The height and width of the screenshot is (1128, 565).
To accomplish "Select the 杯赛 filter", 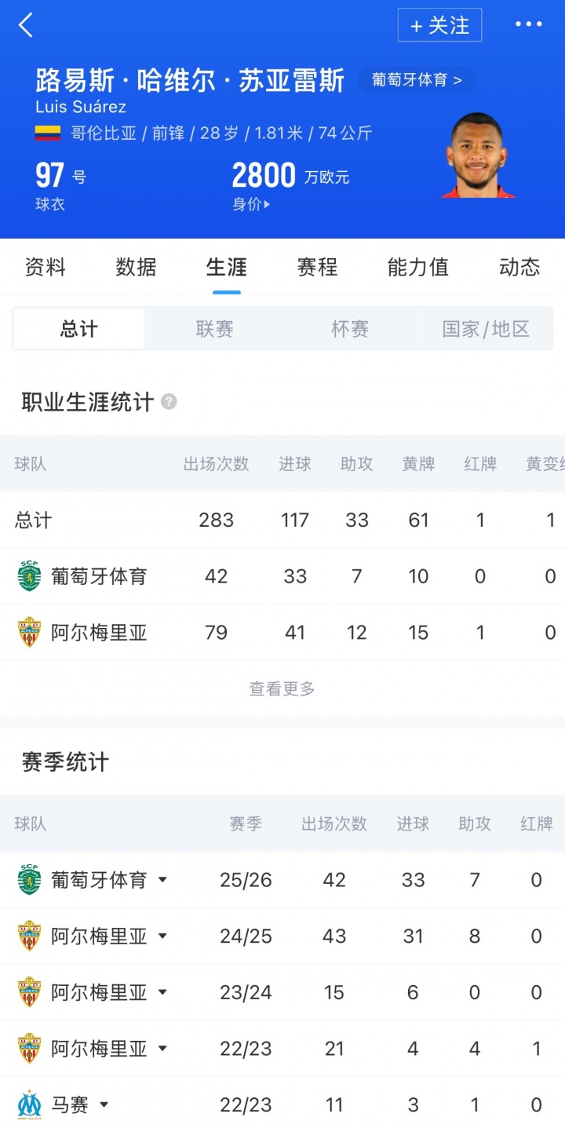I will pos(349,328).
